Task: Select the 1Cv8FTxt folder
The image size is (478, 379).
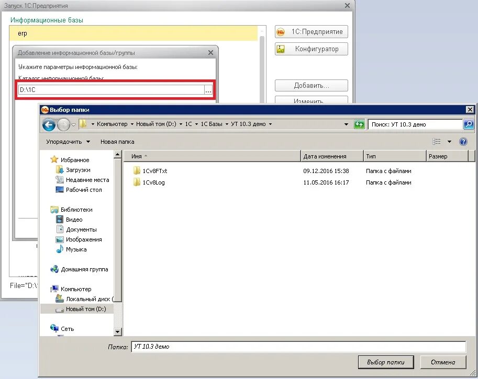Action: (150, 171)
